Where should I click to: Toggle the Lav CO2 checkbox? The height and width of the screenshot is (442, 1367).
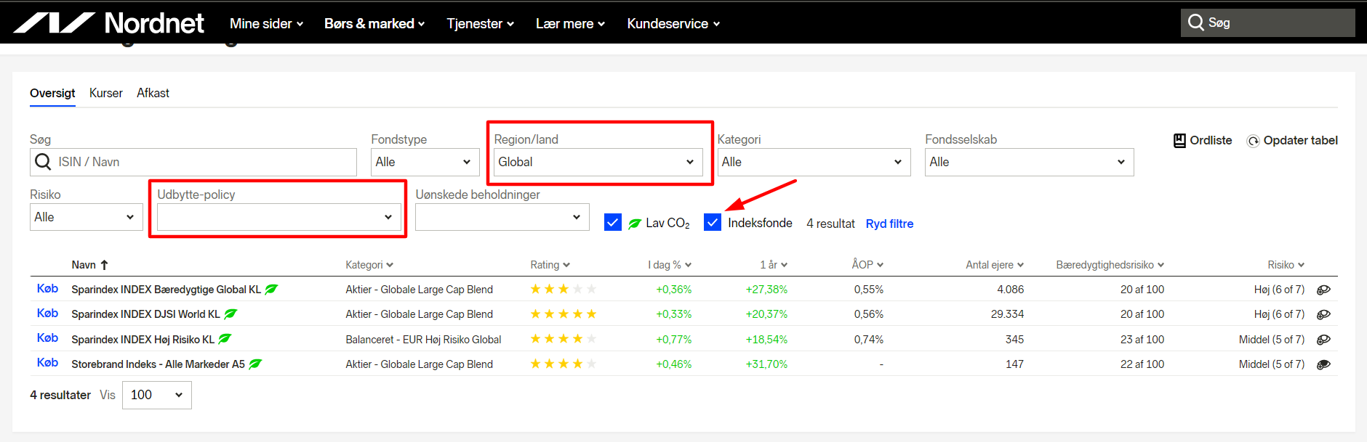(x=613, y=223)
